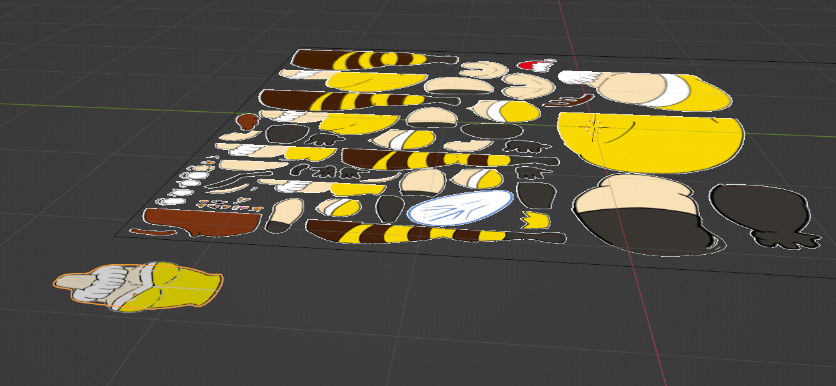Screen dimensions: 836x386
Task: Click the wide black oval sprite mid-sheet
Action: click(x=491, y=131)
